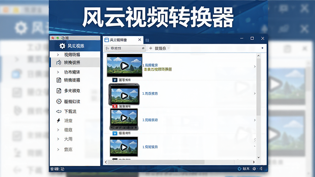Click the sidebar header title beside the gear

point(76,46)
